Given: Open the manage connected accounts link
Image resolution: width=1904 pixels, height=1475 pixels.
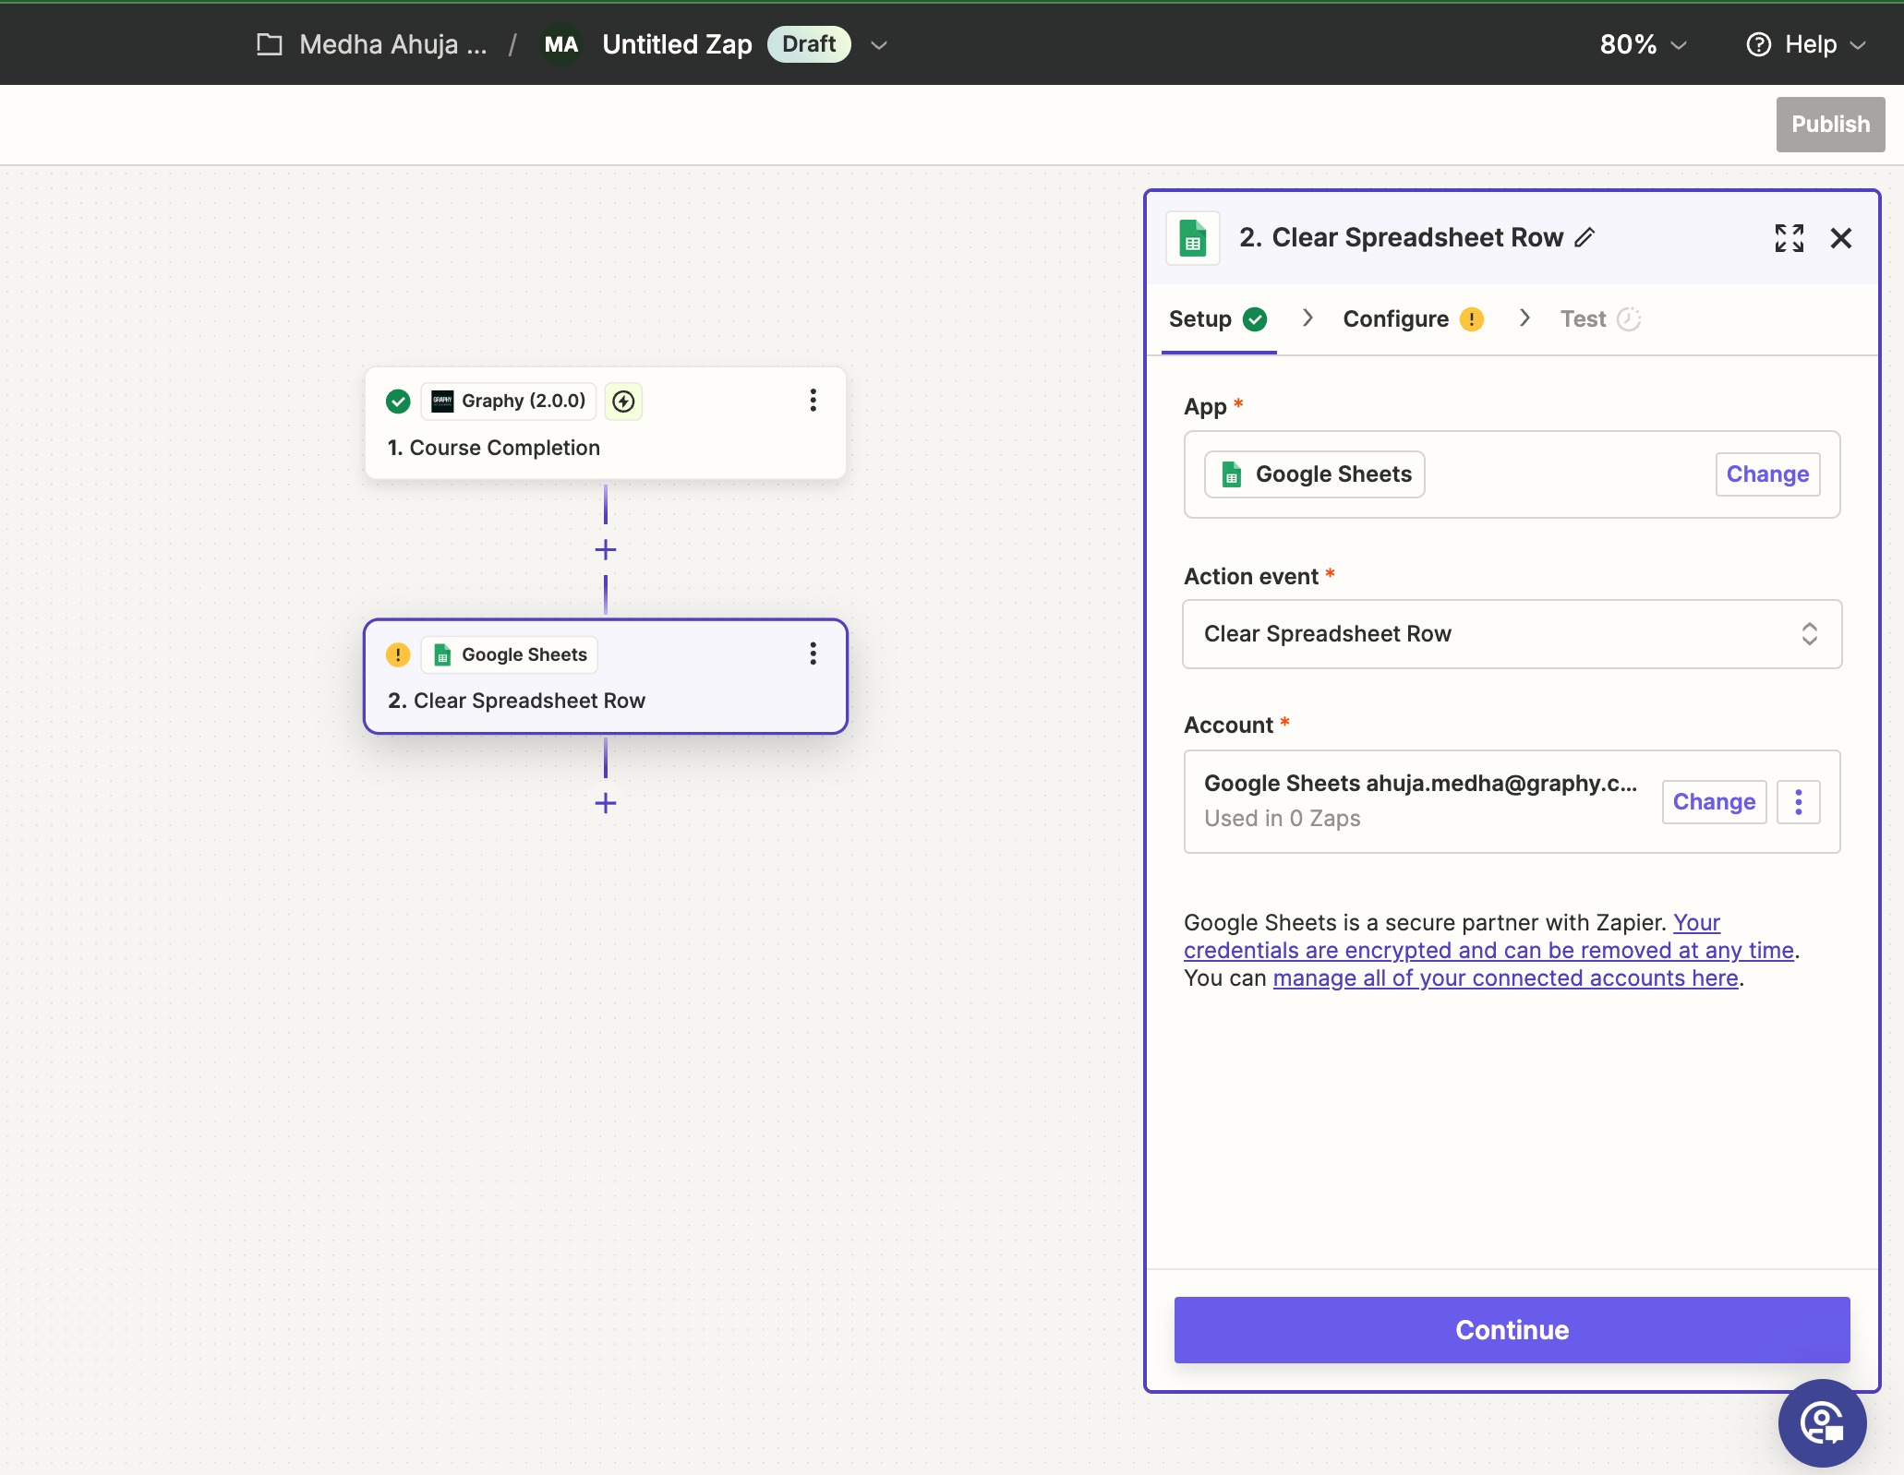Looking at the screenshot, I should click(x=1505, y=978).
